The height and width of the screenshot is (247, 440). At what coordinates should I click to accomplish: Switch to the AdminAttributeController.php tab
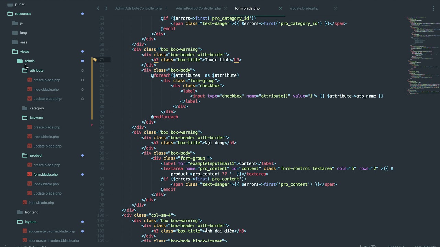(x=139, y=8)
